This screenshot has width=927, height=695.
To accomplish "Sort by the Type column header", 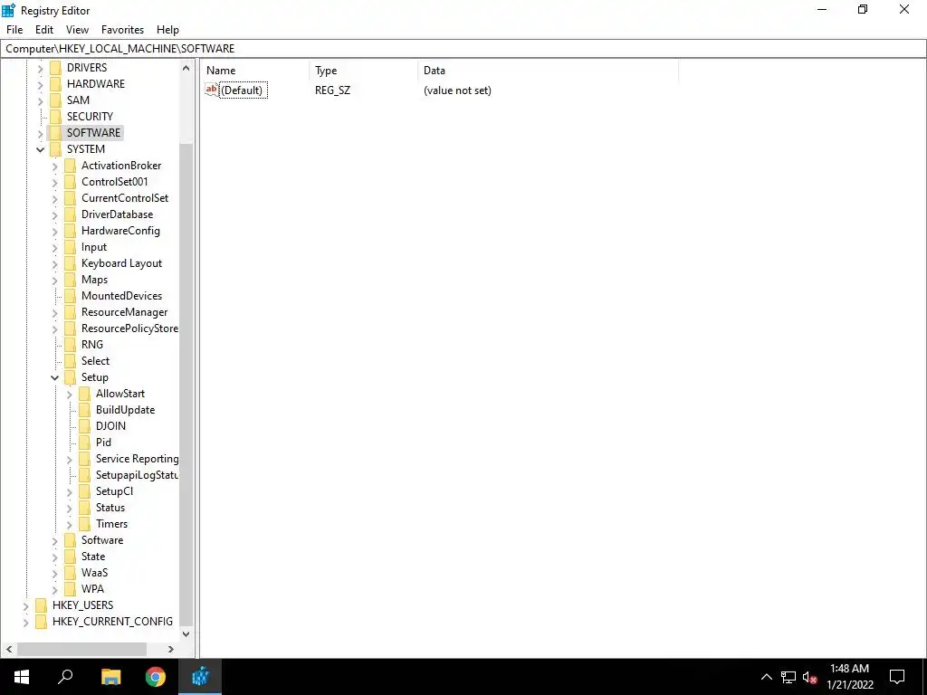I will tap(364, 71).
